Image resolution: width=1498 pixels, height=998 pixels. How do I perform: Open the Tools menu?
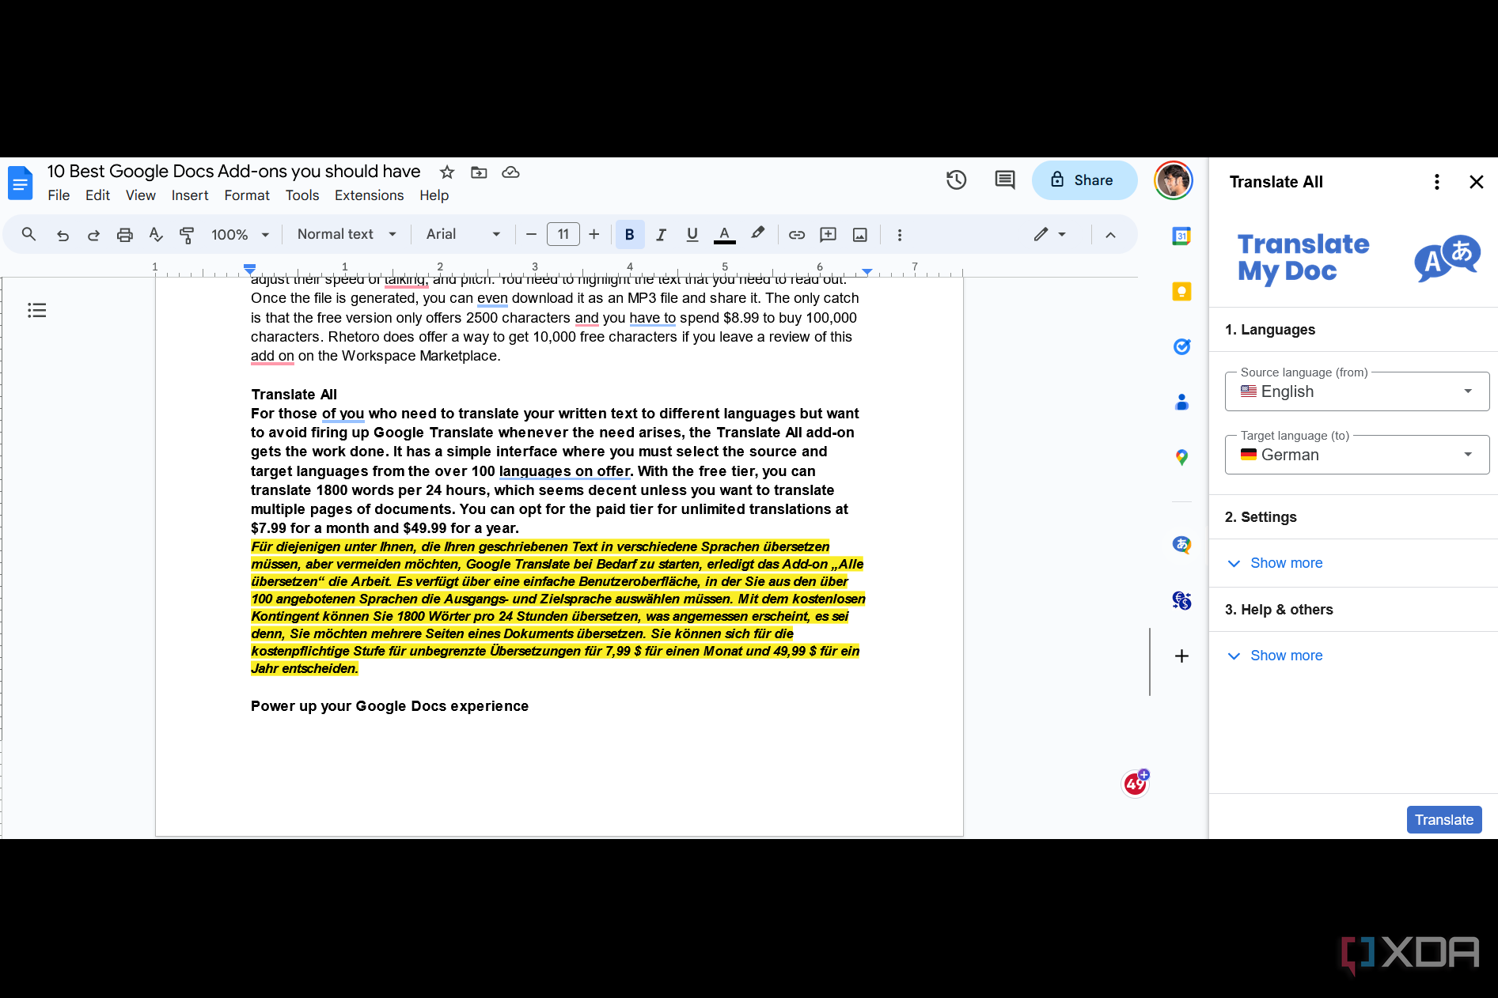coord(302,195)
